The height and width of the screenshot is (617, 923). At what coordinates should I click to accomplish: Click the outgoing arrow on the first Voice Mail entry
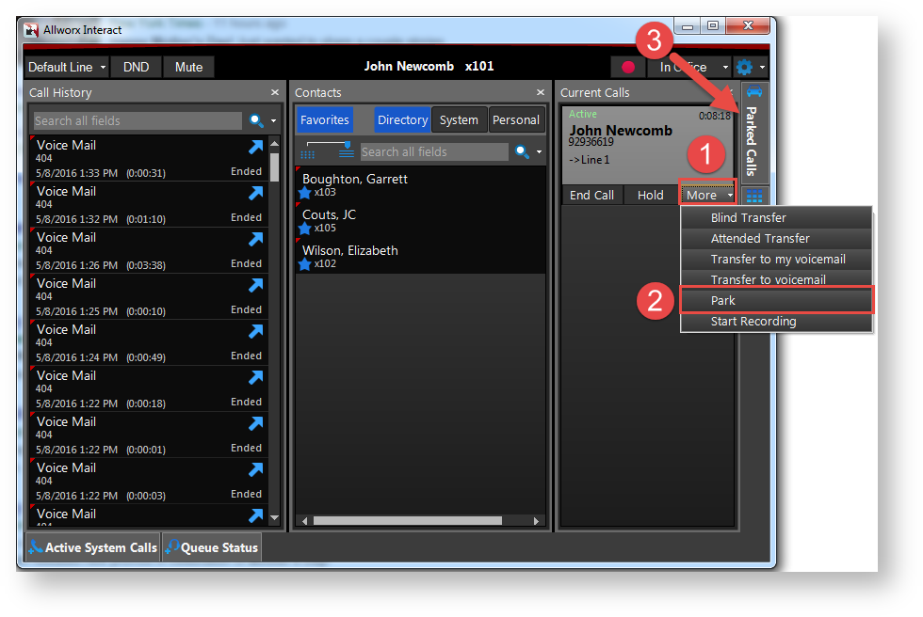coord(255,147)
